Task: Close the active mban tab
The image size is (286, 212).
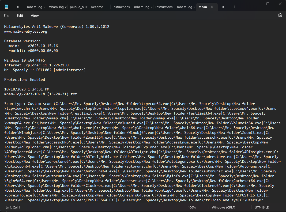Action: (212, 7)
